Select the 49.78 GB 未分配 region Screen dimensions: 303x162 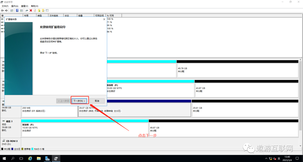point(238,70)
